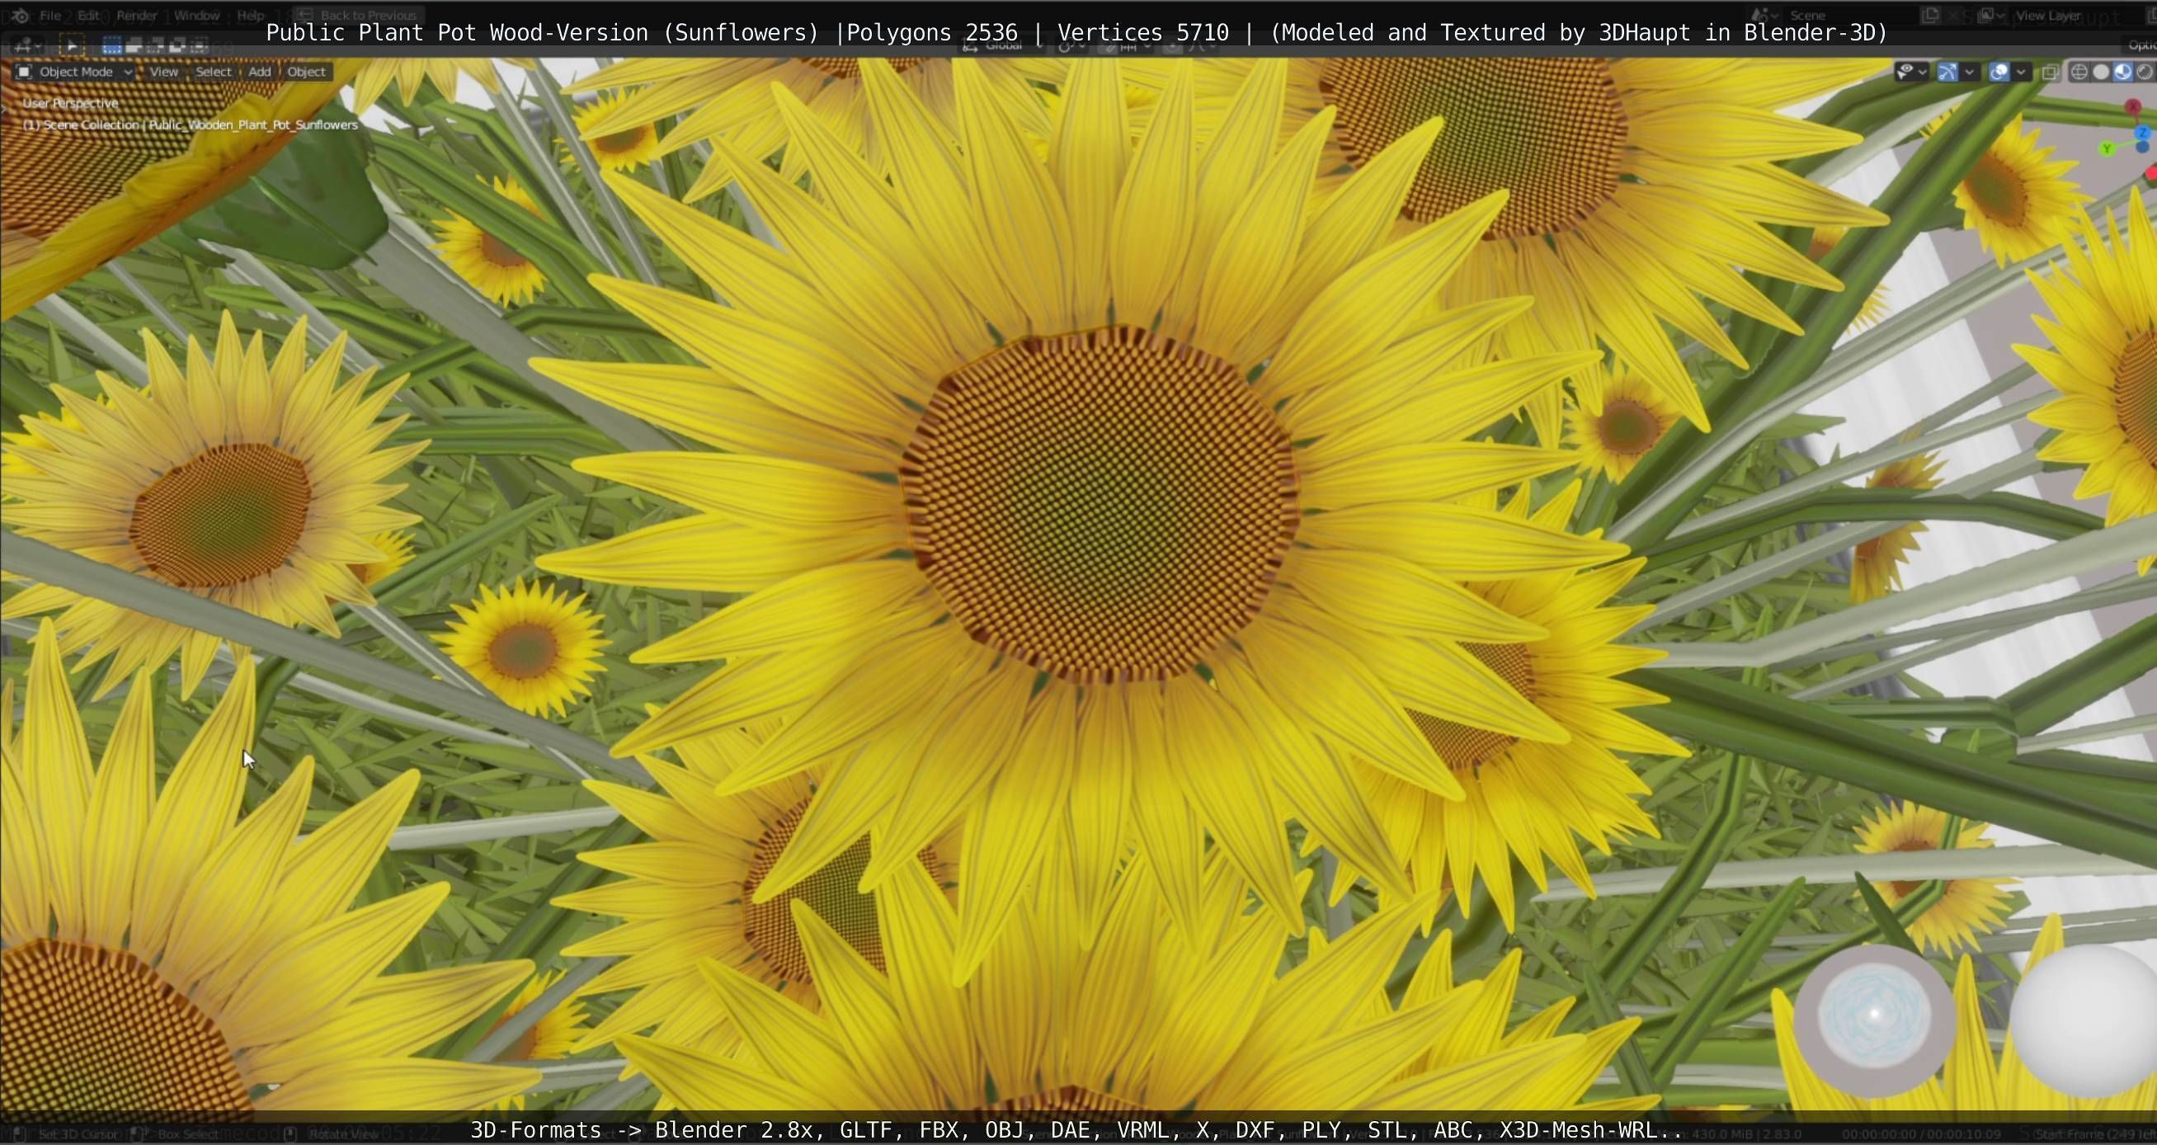Open the viewport View menu
Viewport: 2157px width, 1145px height.
[163, 72]
